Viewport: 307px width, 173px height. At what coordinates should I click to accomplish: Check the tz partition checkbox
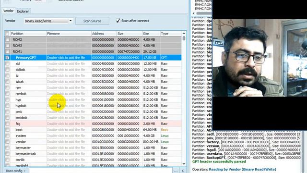pos(7,75)
